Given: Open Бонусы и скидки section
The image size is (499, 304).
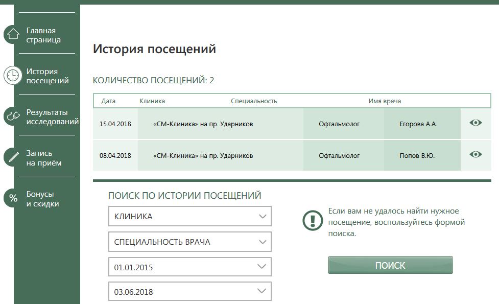Looking at the screenshot, I should [x=43, y=199].
